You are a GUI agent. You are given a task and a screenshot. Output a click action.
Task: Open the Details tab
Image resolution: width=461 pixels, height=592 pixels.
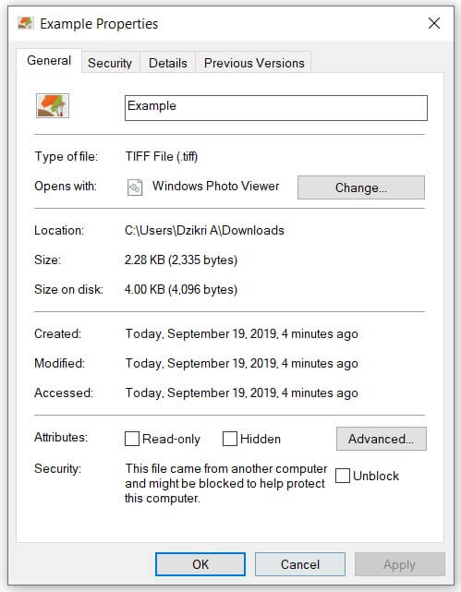click(x=167, y=63)
